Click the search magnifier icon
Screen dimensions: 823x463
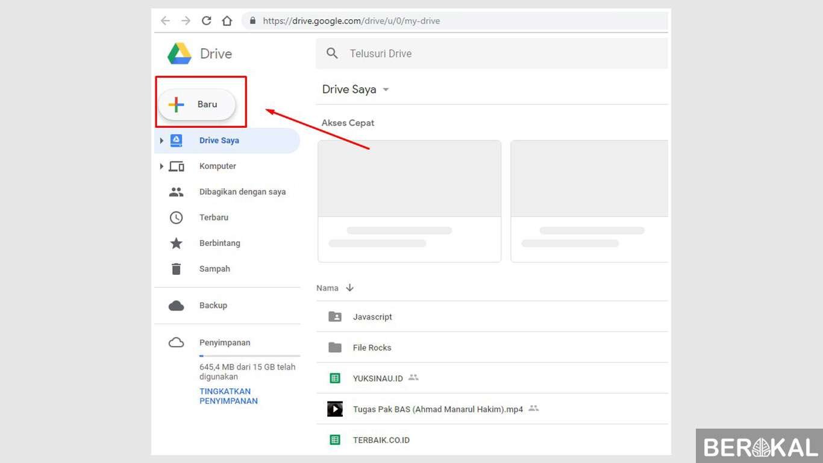point(332,53)
